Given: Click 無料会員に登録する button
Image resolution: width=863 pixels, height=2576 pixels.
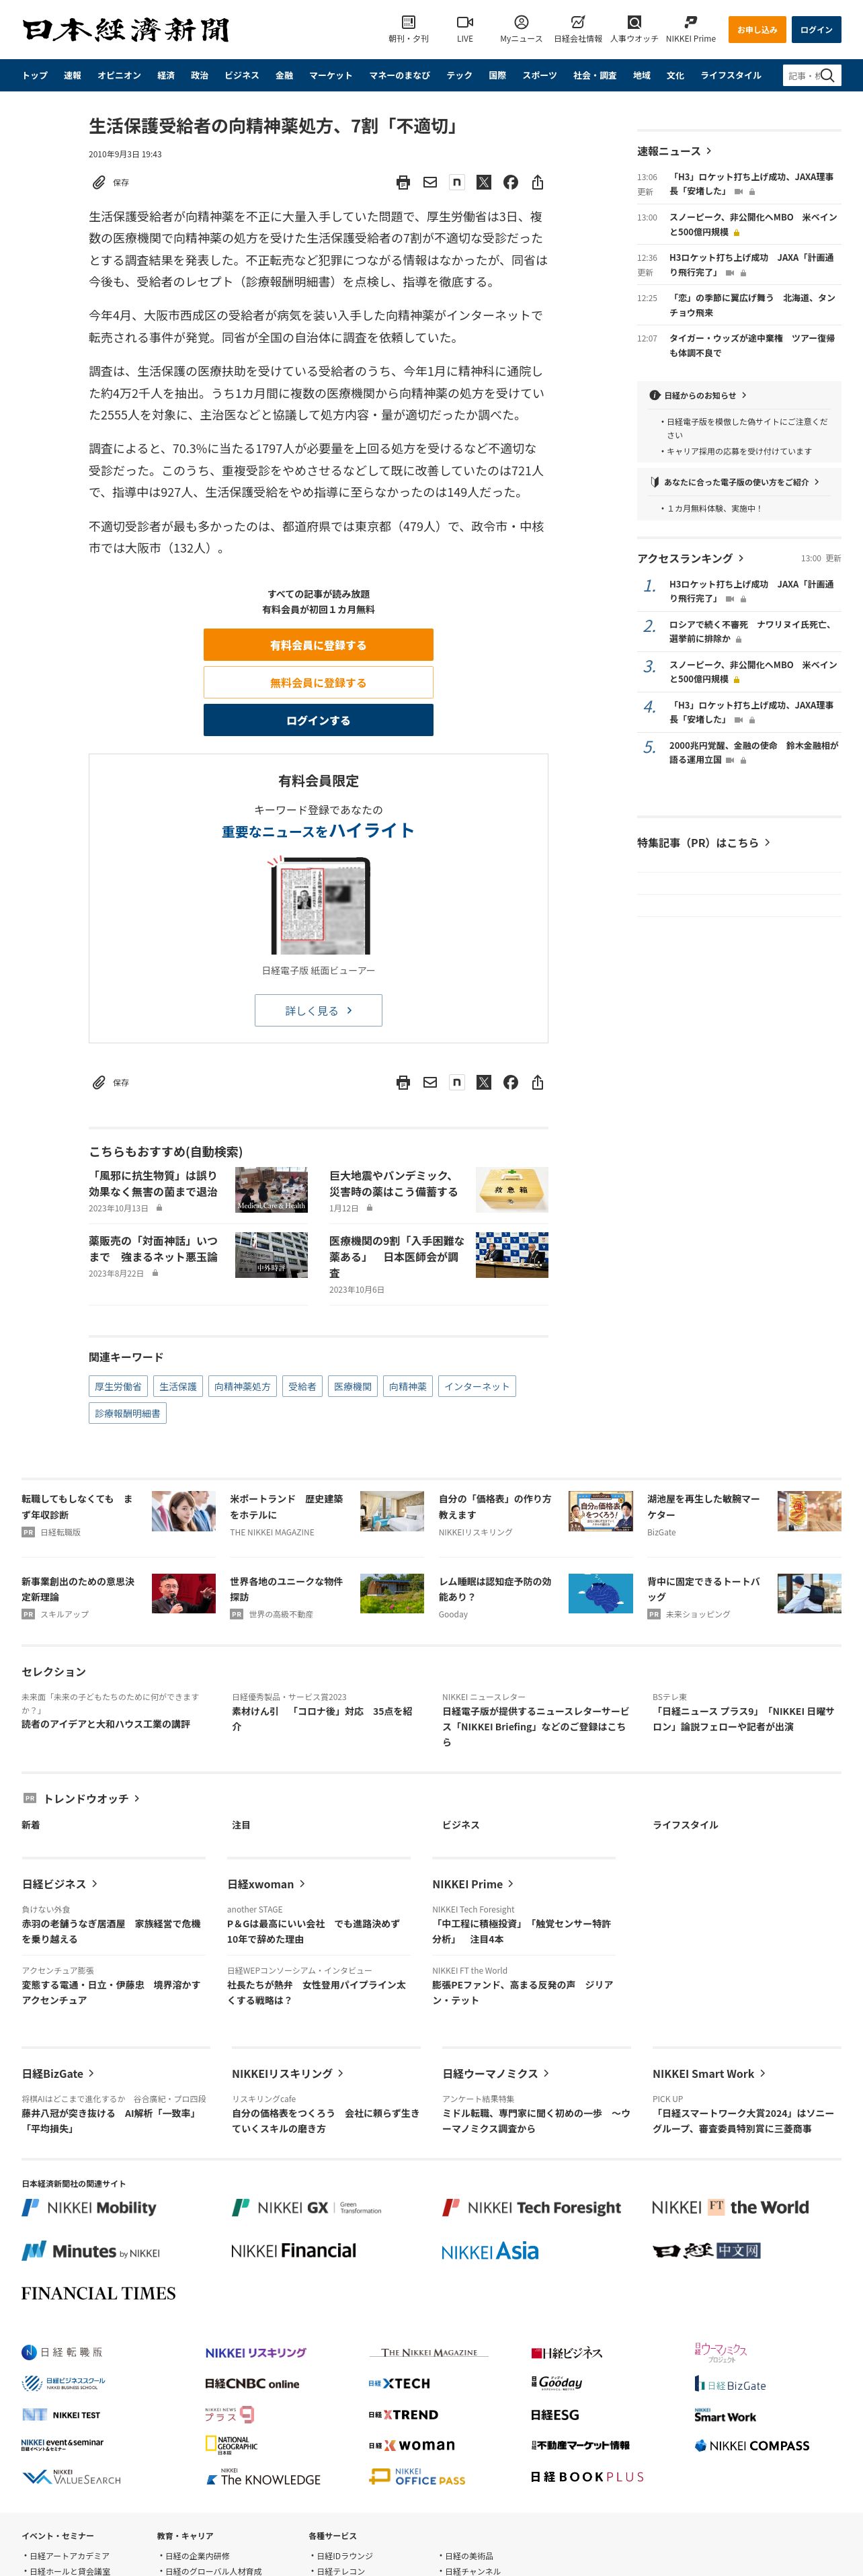Looking at the screenshot, I should [318, 682].
